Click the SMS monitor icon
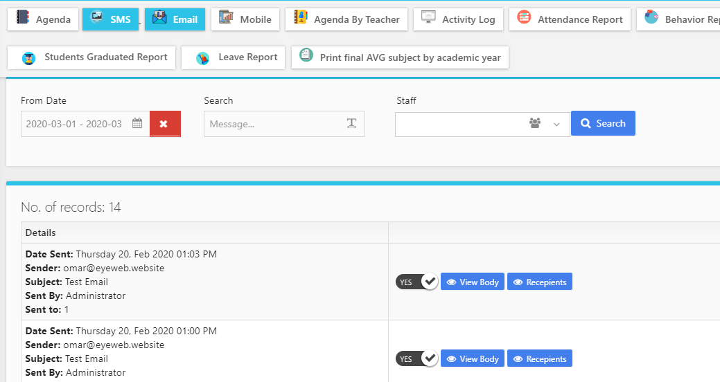 pyautogui.click(x=96, y=17)
